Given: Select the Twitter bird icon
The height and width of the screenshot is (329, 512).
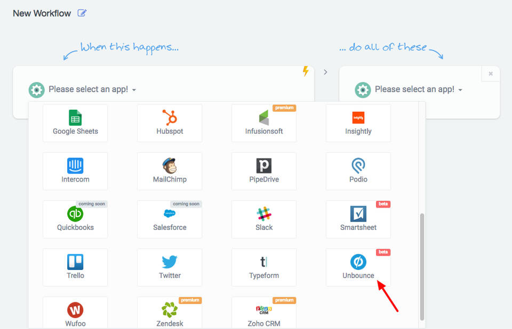Looking at the screenshot, I should pos(170,262).
